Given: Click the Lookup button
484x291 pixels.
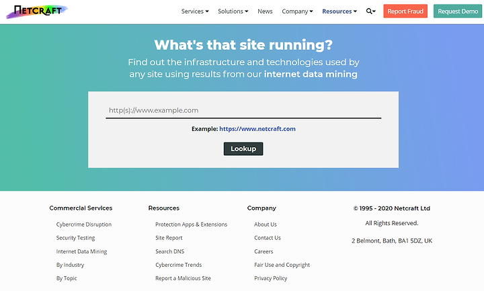Looking at the screenshot, I should (243, 149).
